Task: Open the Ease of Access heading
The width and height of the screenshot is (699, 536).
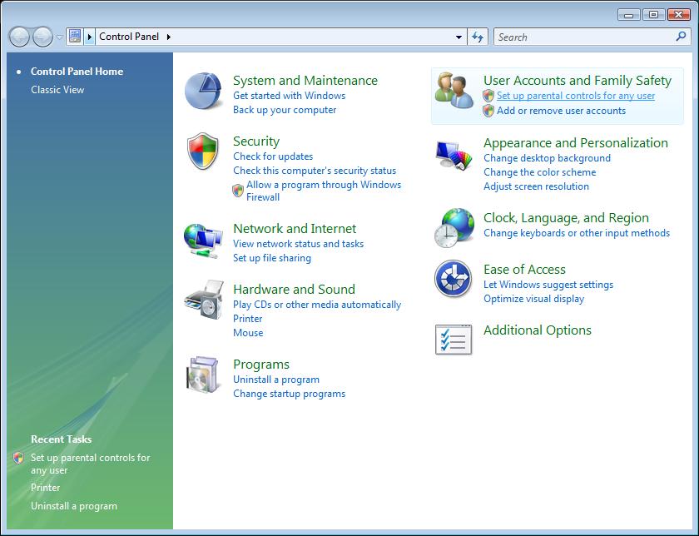Action: pyautogui.click(x=525, y=270)
